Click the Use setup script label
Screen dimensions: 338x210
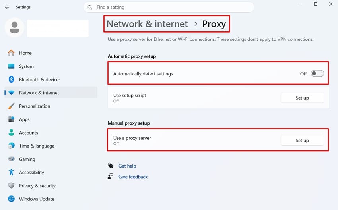[130, 96]
